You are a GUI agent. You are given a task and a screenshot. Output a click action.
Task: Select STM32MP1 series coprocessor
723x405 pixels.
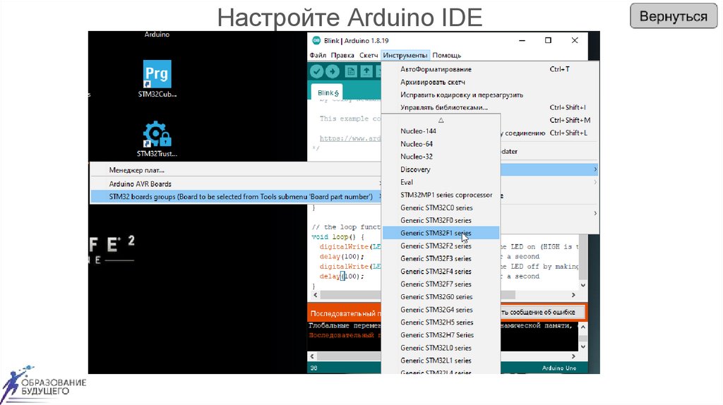[441, 195]
